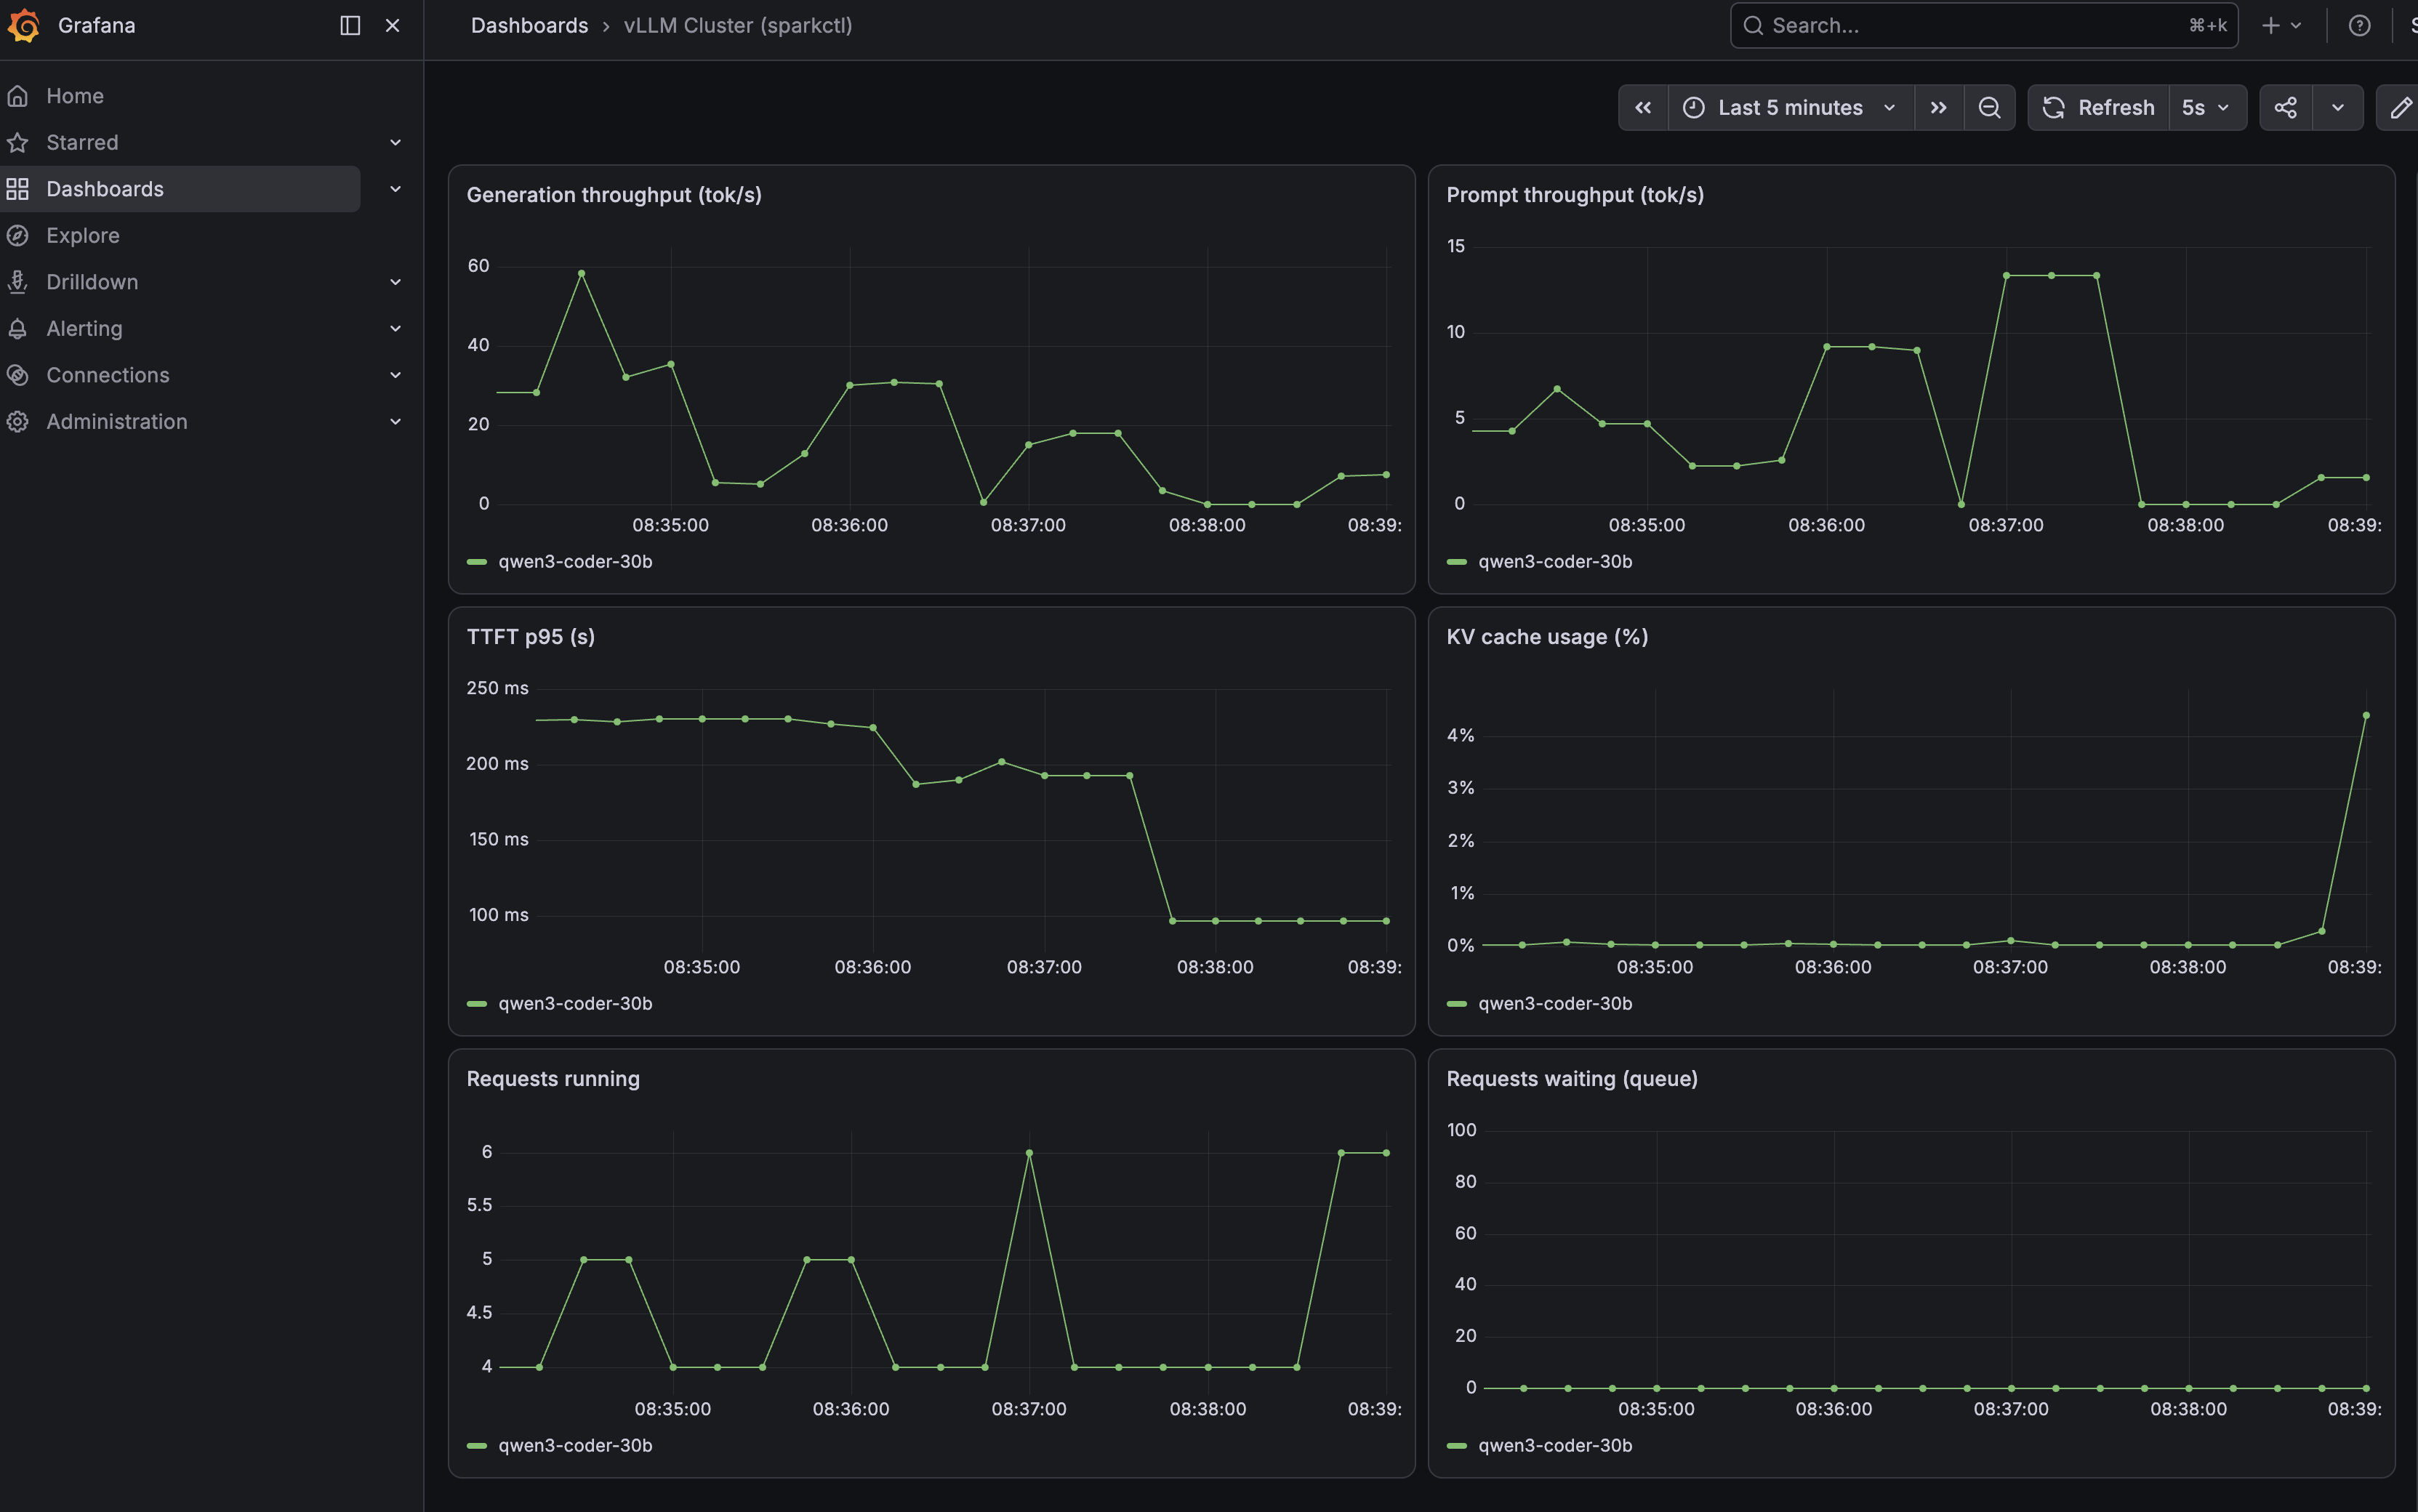This screenshot has width=2418, height=1512.
Task: Expand the Administration submenu chevron
Action: (396, 421)
